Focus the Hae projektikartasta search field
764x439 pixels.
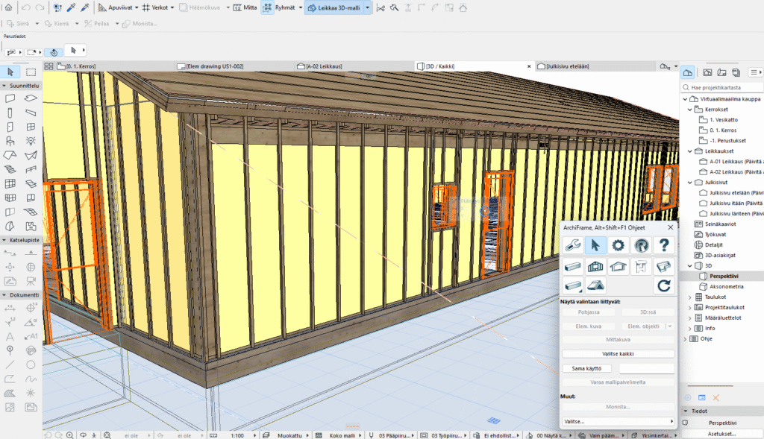(x=722, y=88)
